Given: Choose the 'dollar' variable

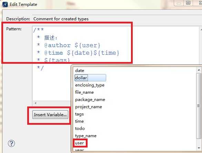Looking at the screenshot, I should click(x=90, y=78).
